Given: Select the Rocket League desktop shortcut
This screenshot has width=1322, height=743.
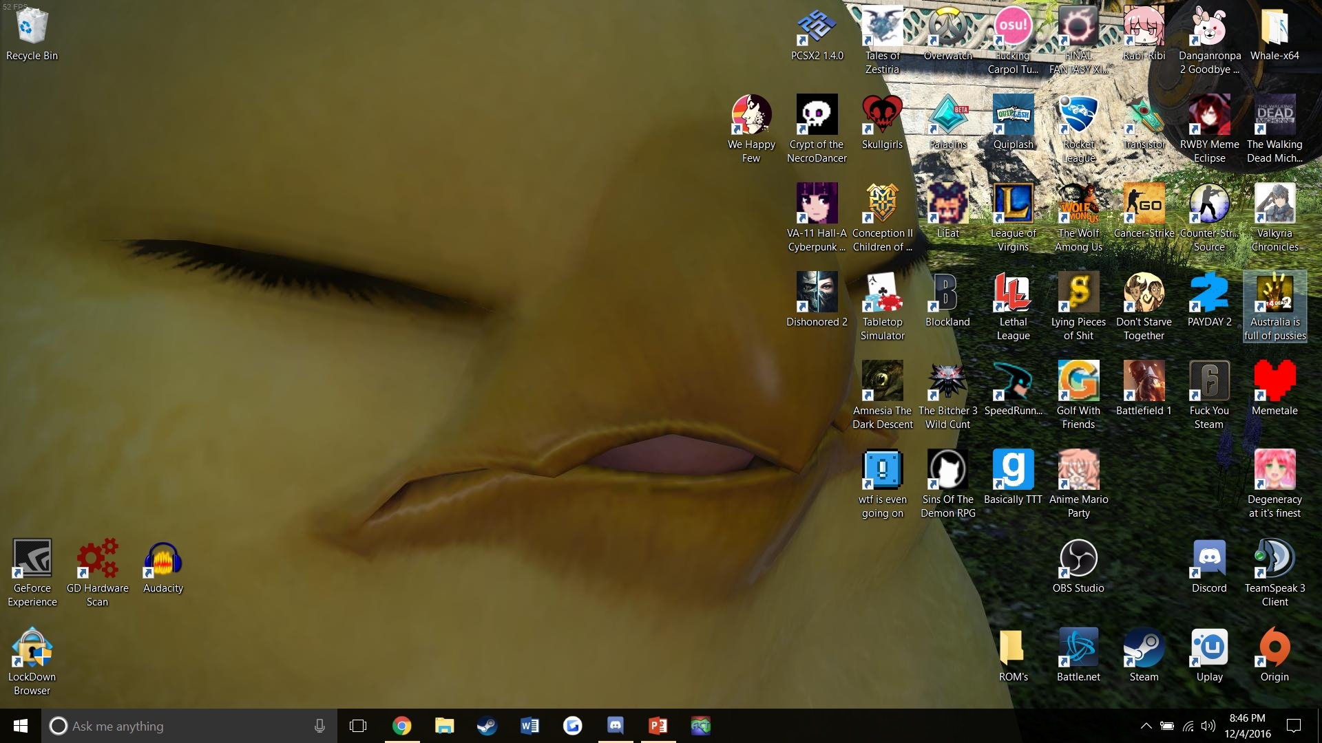Looking at the screenshot, I should point(1078,129).
